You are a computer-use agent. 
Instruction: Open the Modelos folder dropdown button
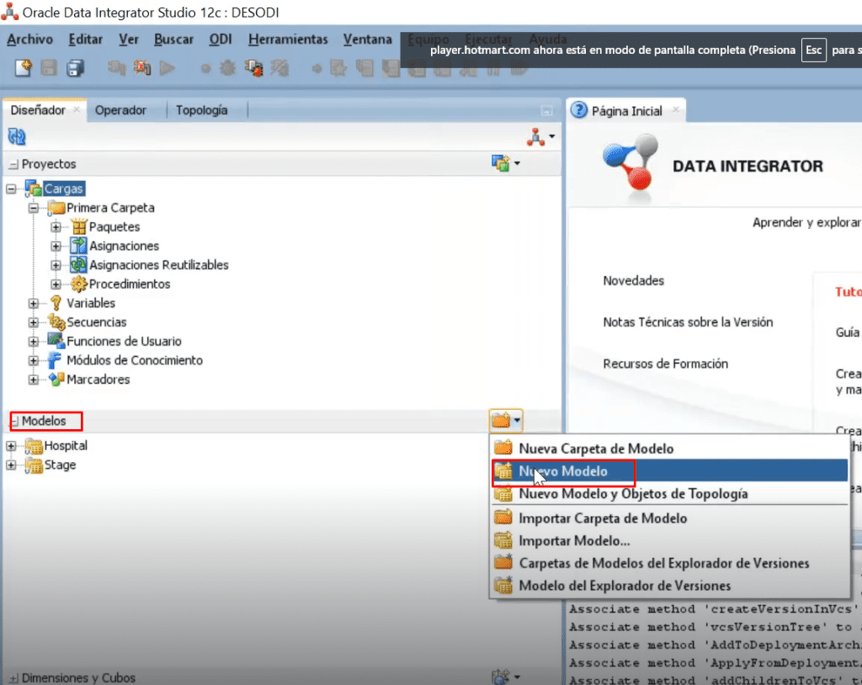pos(506,421)
